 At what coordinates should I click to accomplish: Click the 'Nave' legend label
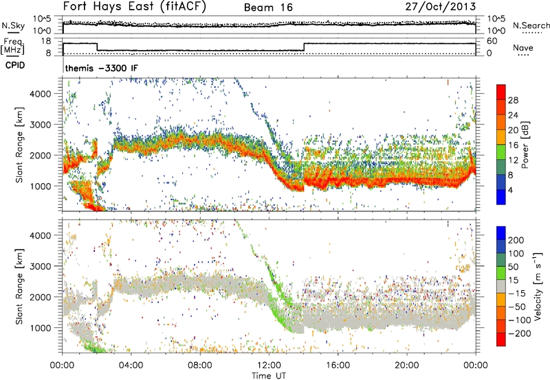(522, 47)
